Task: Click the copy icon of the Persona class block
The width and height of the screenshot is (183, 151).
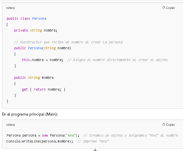Action: [164, 8]
